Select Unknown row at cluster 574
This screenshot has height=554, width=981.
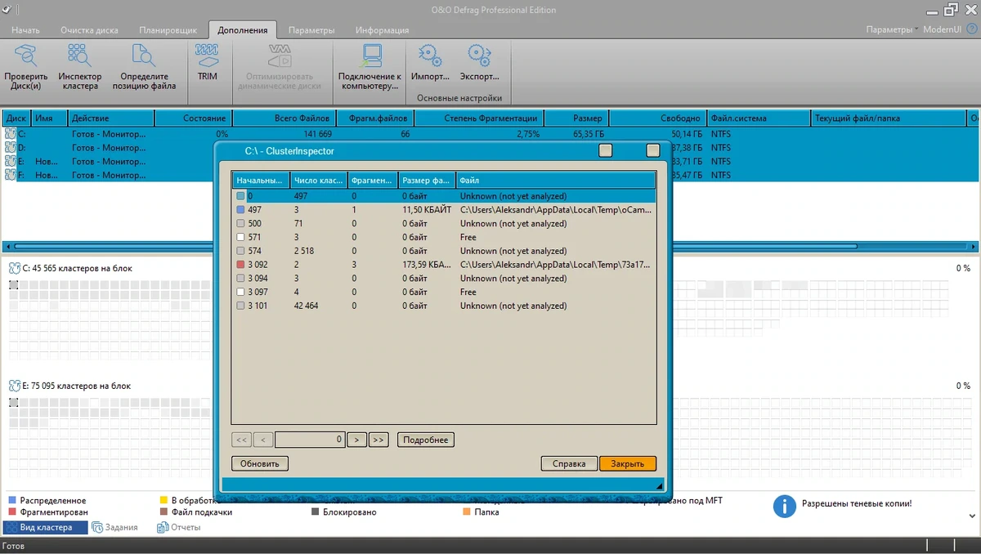point(444,251)
